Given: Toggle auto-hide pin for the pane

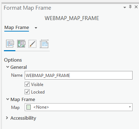Looking at the screenshot, I should [x=130, y=7].
